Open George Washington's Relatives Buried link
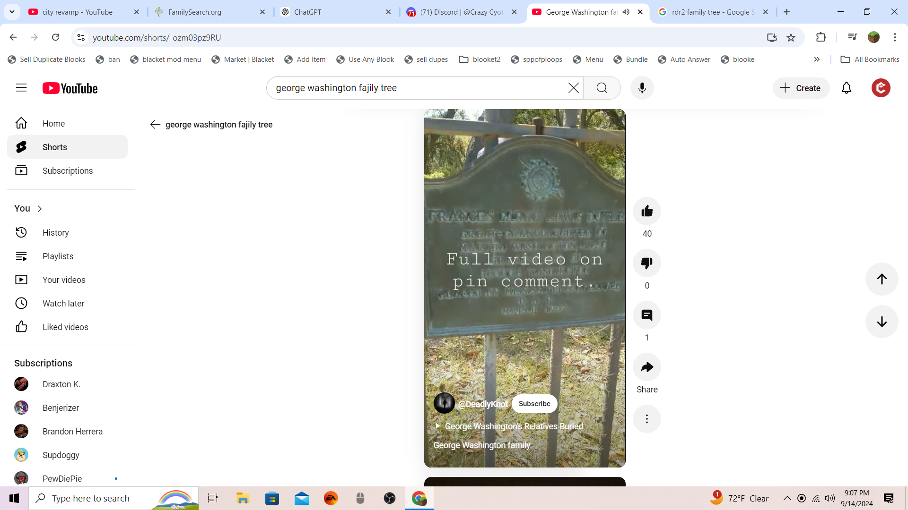Screen dimensions: 908x510 pos(513,426)
